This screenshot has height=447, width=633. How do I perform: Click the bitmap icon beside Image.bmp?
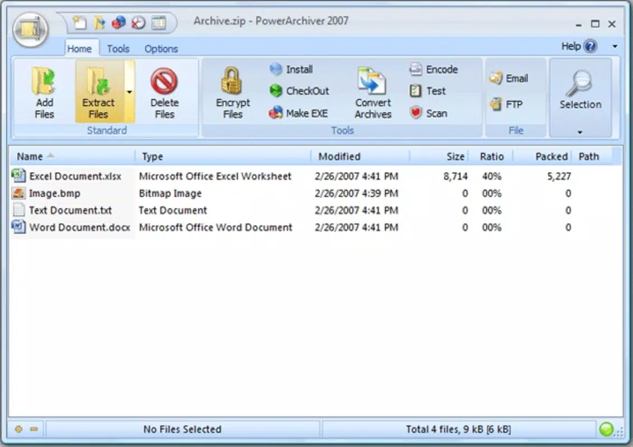[18, 193]
